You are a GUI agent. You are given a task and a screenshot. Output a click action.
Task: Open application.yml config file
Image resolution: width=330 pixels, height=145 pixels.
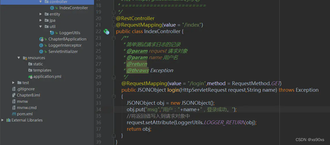click(47, 76)
